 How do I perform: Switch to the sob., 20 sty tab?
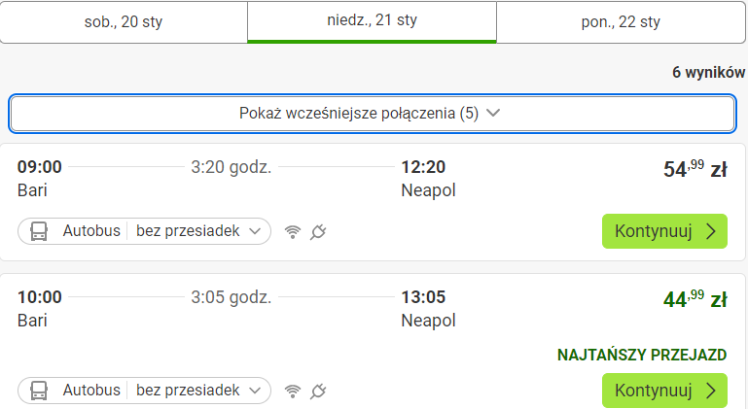coord(124,22)
